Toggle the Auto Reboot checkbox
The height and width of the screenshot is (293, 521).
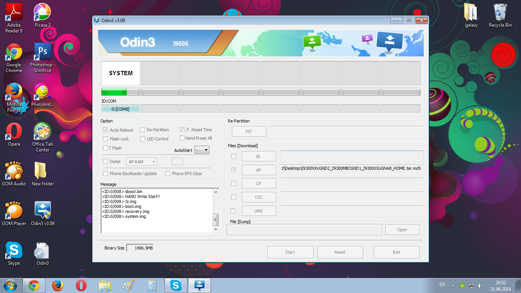tap(106, 130)
